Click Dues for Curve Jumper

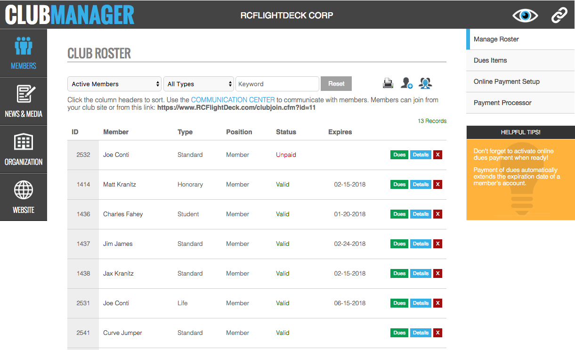399,333
